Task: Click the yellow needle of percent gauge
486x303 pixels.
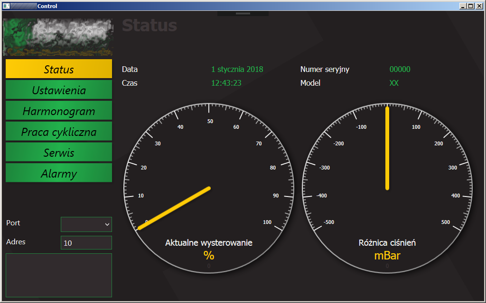Action: click(x=174, y=208)
